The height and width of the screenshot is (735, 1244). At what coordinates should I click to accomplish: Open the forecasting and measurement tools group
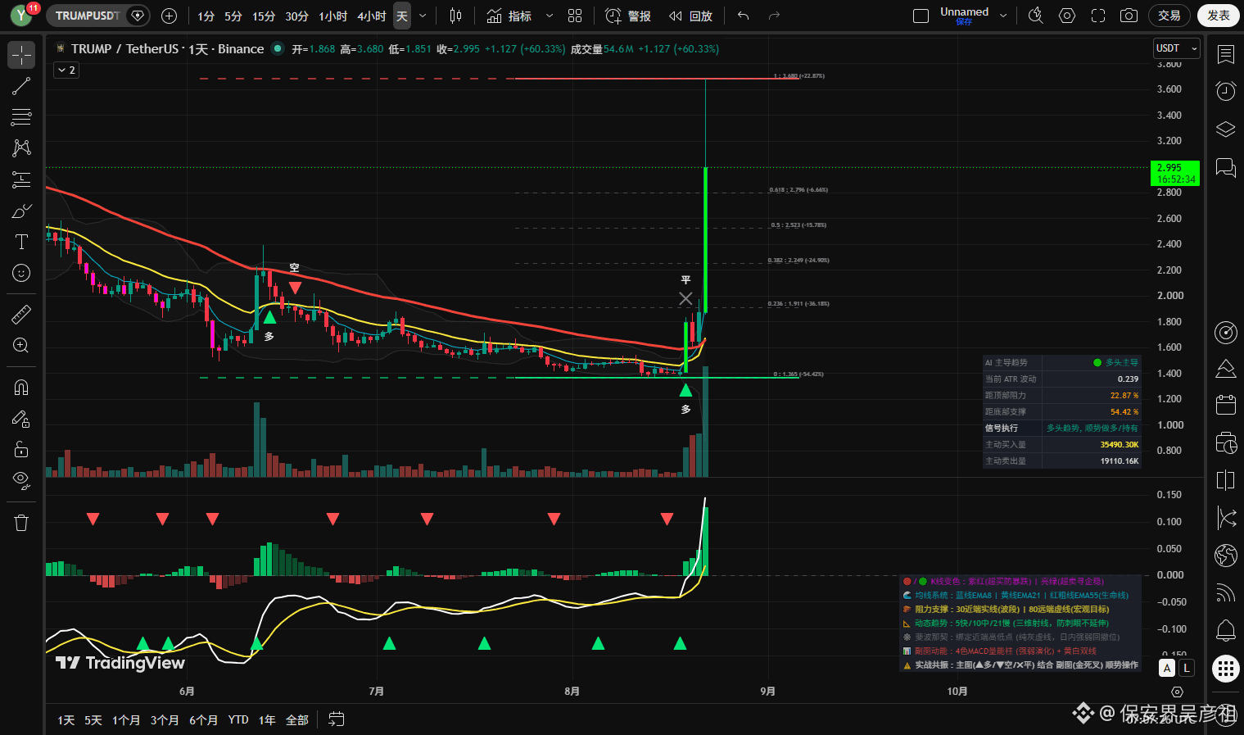click(x=21, y=179)
